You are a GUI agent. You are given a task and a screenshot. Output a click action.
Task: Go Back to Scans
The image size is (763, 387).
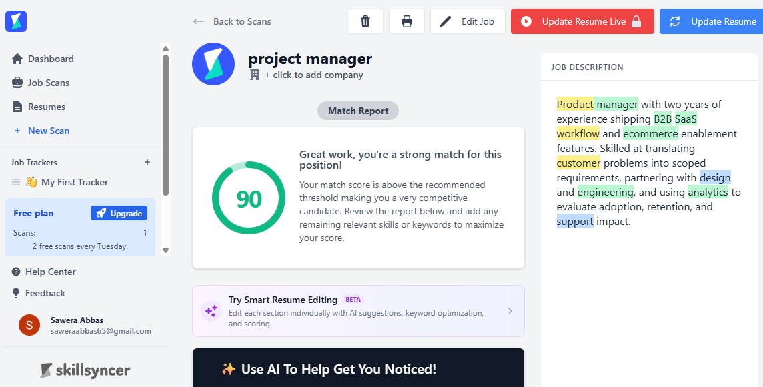(232, 21)
